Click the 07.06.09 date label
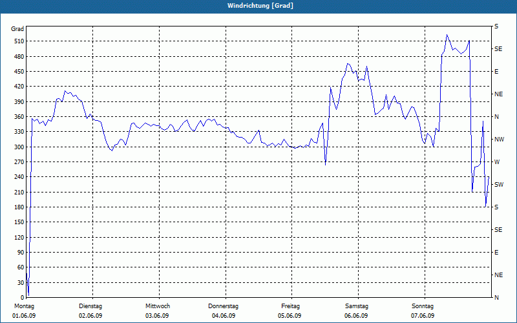The height and width of the screenshot is (323, 517). tap(423, 316)
